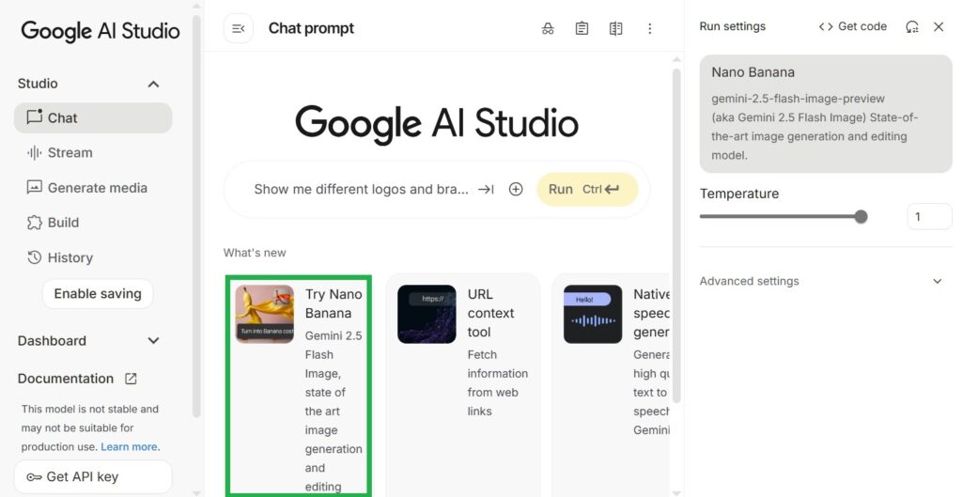Click the Chat prompt title

(x=311, y=28)
